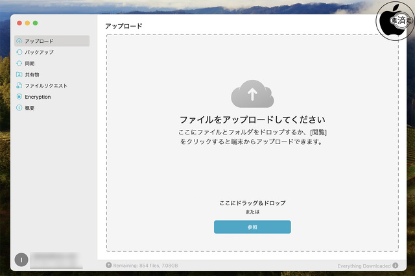415x276 pixels.
Task: Go to the 同期 section
Action: tap(52, 64)
